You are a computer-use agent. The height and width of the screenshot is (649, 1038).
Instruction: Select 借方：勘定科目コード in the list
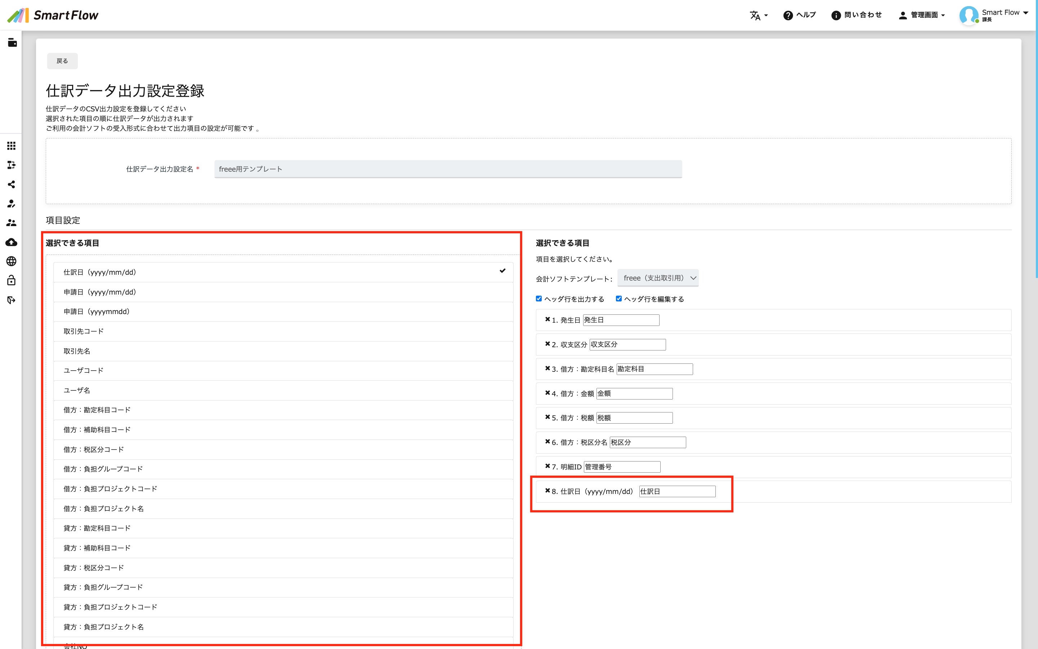tap(283, 410)
